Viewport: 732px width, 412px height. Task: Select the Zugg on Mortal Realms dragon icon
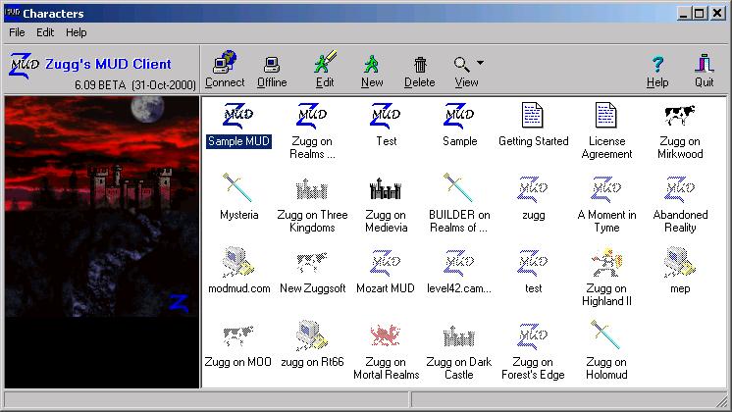point(386,336)
